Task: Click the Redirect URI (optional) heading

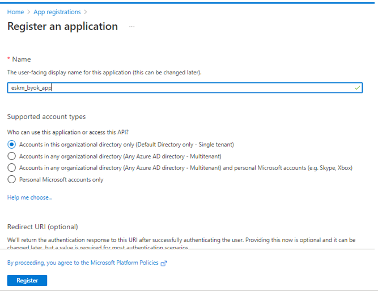Action: tap(43, 227)
